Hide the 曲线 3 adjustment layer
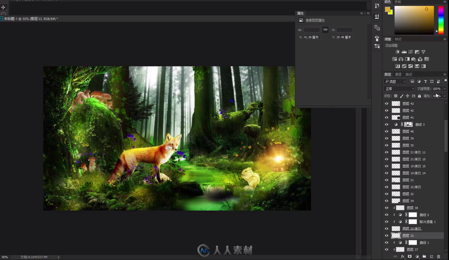 pyautogui.click(x=387, y=124)
